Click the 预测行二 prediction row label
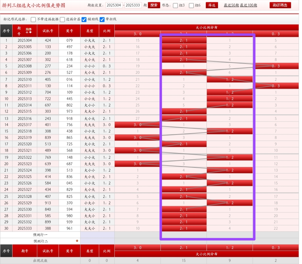 (40, 241)
